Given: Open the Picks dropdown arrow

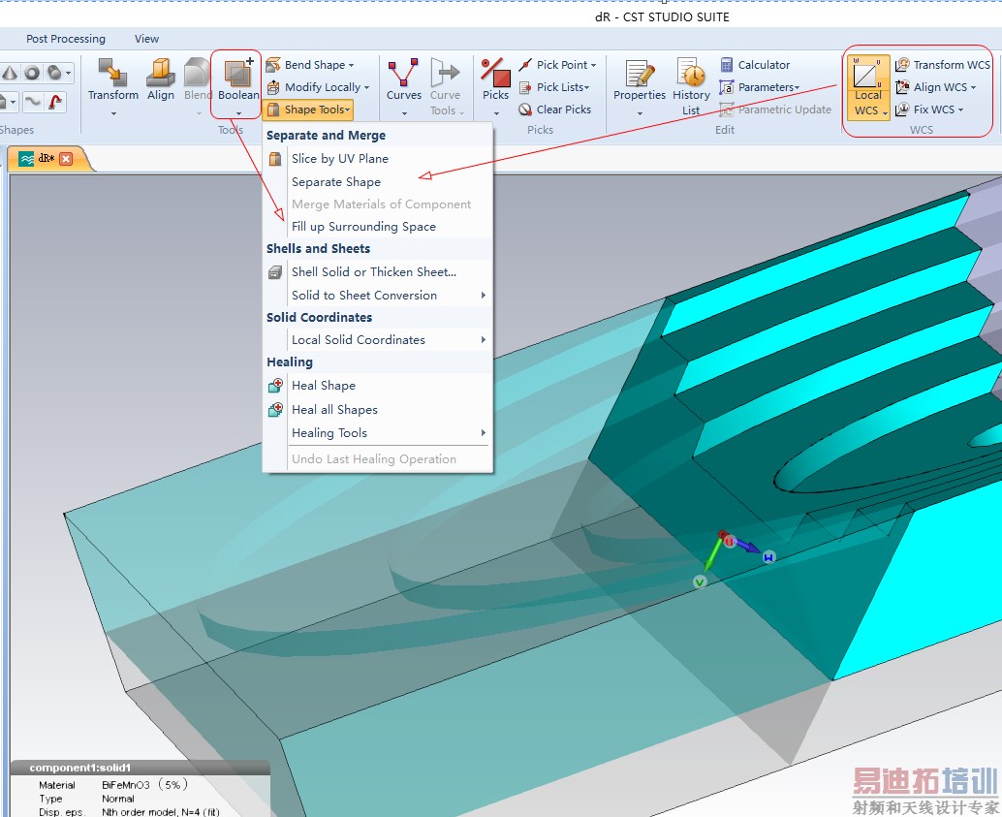Looking at the screenshot, I should [495, 113].
